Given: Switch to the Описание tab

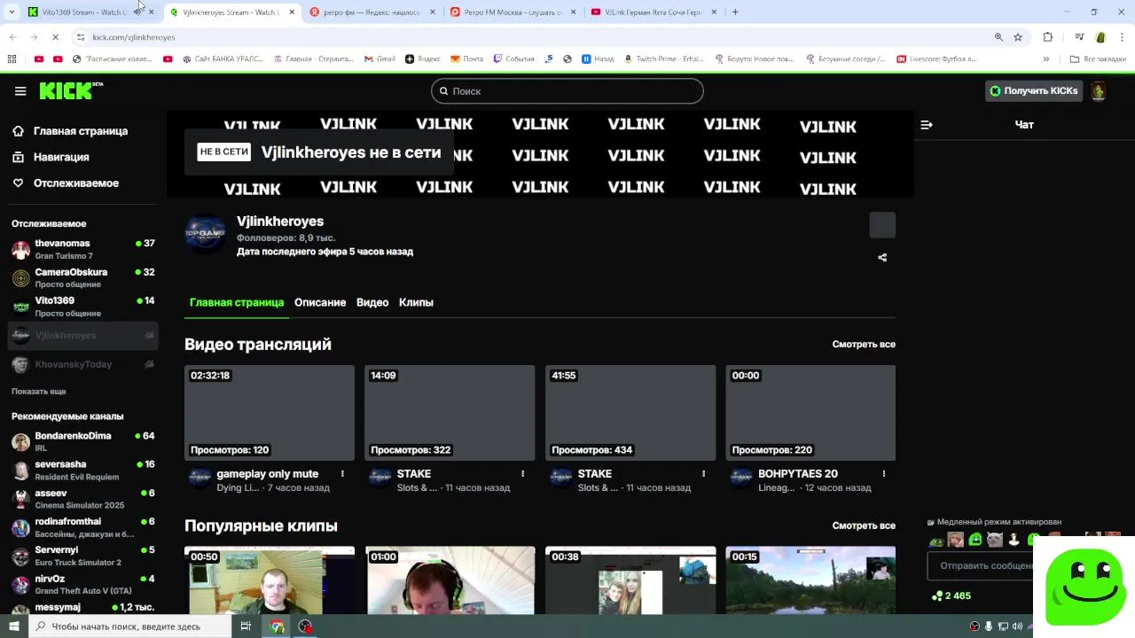Looking at the screenshot, I should (320, 302).
